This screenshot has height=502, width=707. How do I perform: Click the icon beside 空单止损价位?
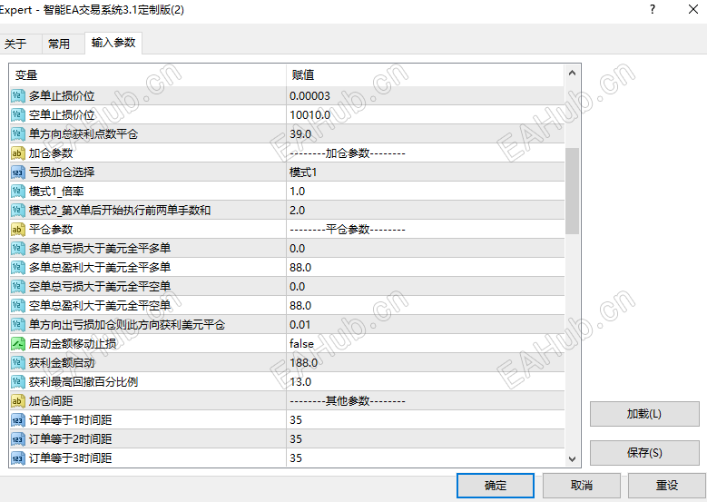[x=17, y=114]
